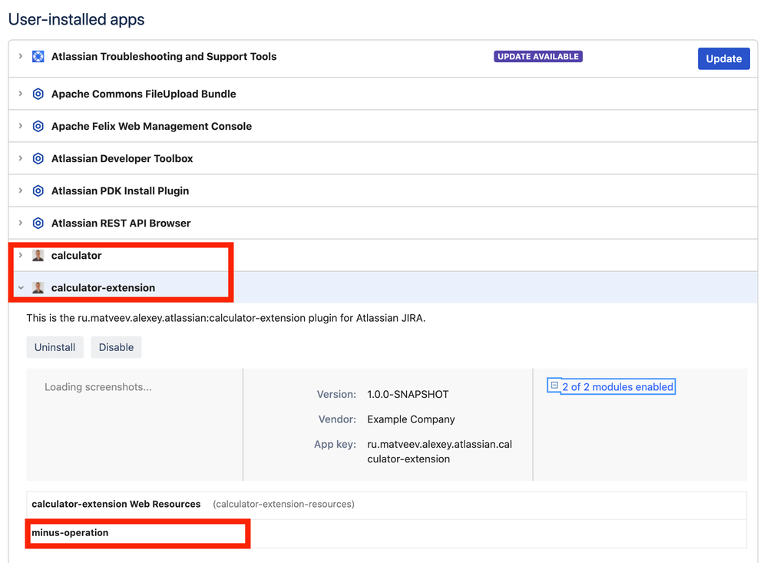Expand the Apache Commons FileUpload Bundle row
This screenshot has width=767, height=563.
tap(21, 94)
